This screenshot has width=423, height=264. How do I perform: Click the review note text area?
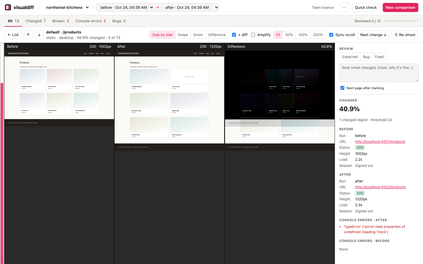click(379, 73)
